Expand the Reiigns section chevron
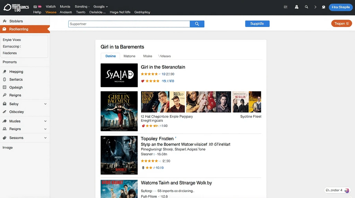Image resolution: width=355 pixels, height=198 pixels. (45, 129)
